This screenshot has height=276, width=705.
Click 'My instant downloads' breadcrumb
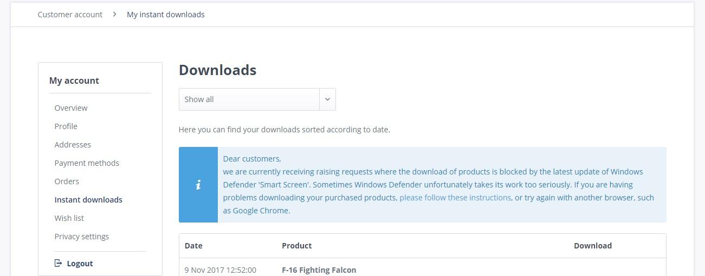pyautogui.click(x=166, y=15)
